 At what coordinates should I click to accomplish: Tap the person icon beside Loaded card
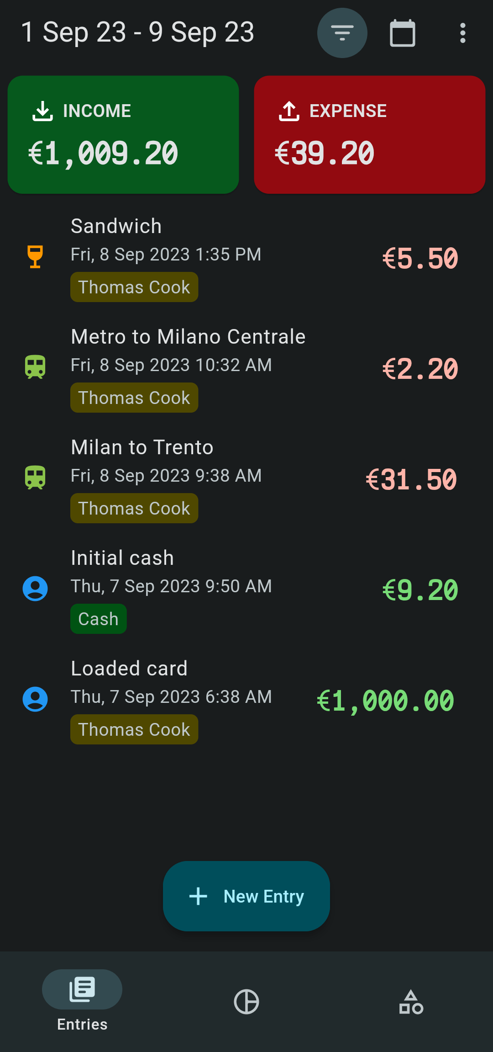click(35, 699)
